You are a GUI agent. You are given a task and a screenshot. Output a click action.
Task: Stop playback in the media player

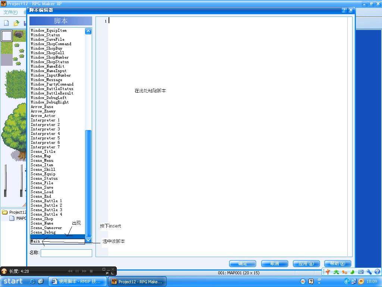pyautogui.click(x=91, y=271)
